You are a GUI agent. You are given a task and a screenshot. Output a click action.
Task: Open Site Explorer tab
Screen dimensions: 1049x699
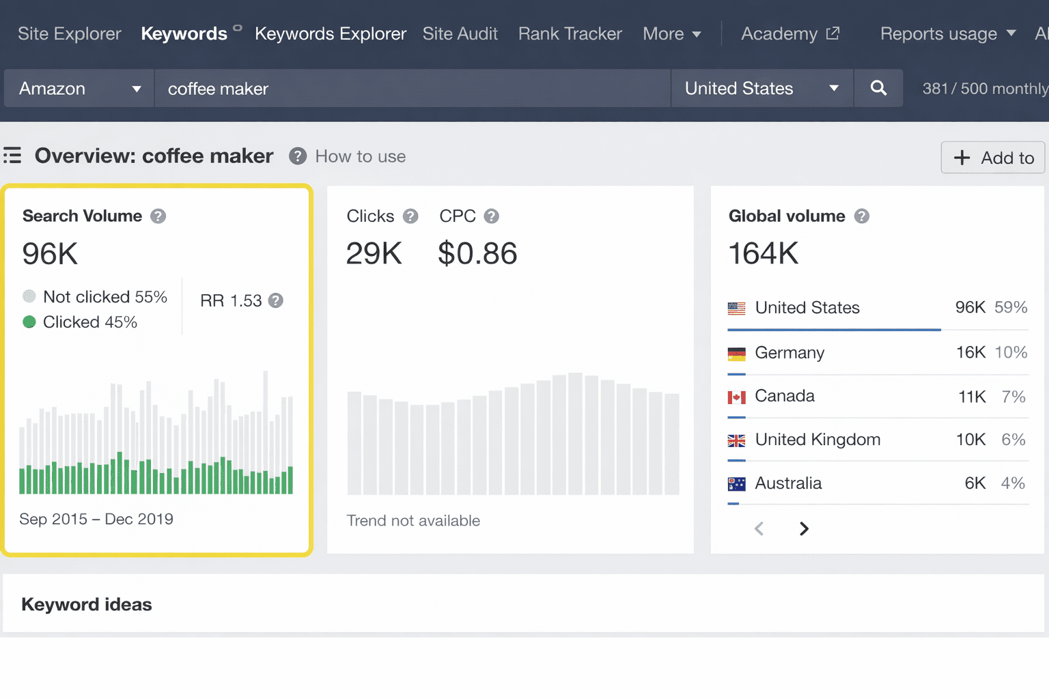tap(69, 33)
